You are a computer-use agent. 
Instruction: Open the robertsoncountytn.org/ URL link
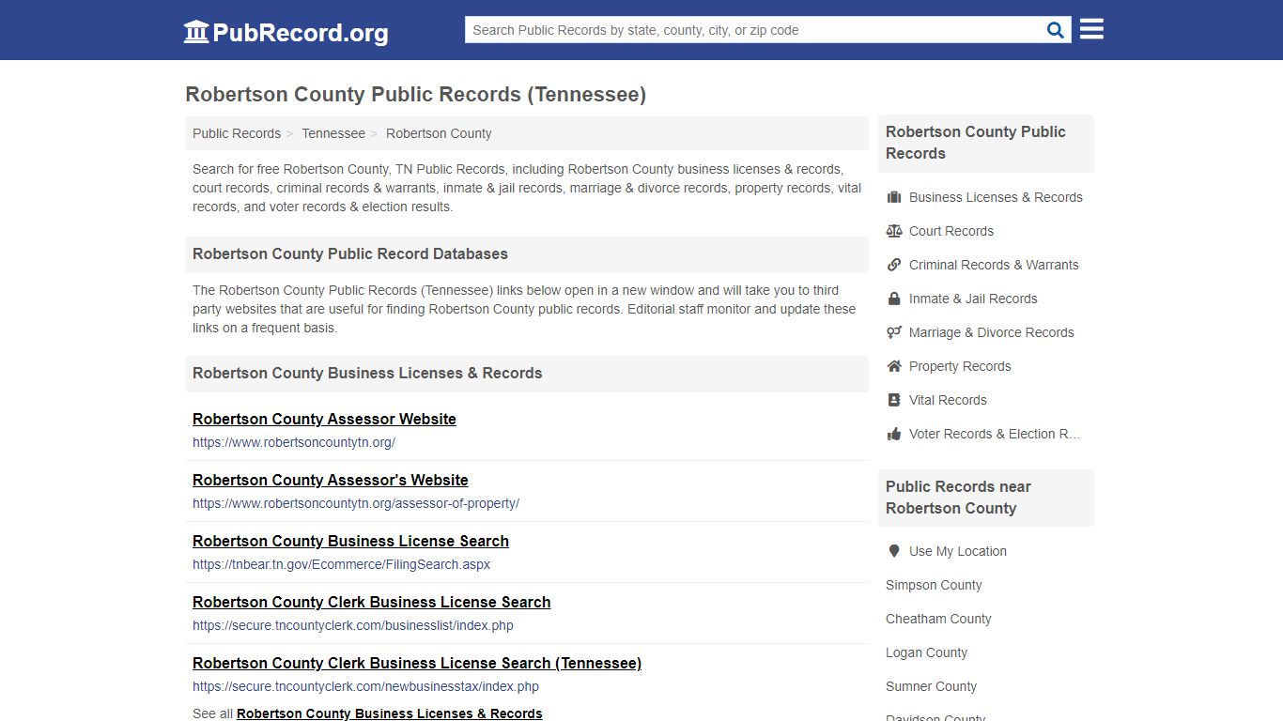point(294,442)
